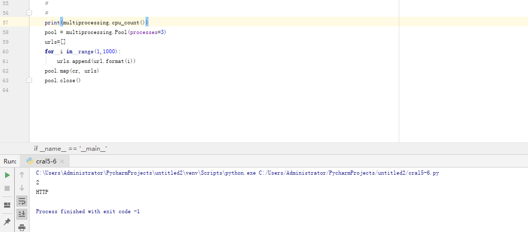Toggle scroll to end of console output
528x232 pixels.
pyautogui.click(x=22, y=214)
